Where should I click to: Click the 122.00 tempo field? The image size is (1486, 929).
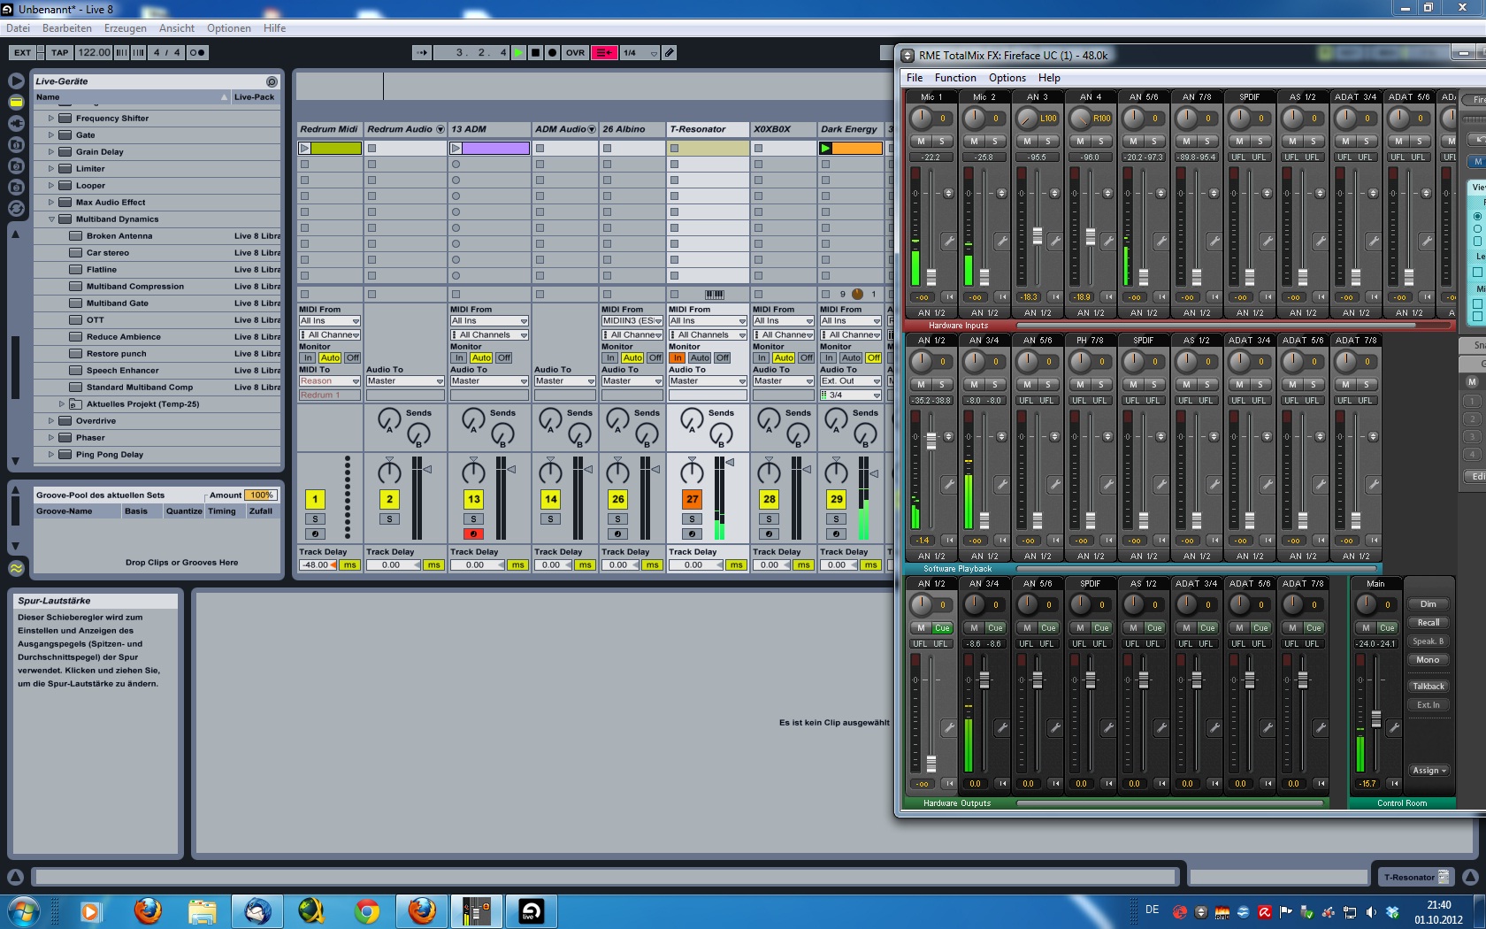pyautogui.click(x=94, y=52)
